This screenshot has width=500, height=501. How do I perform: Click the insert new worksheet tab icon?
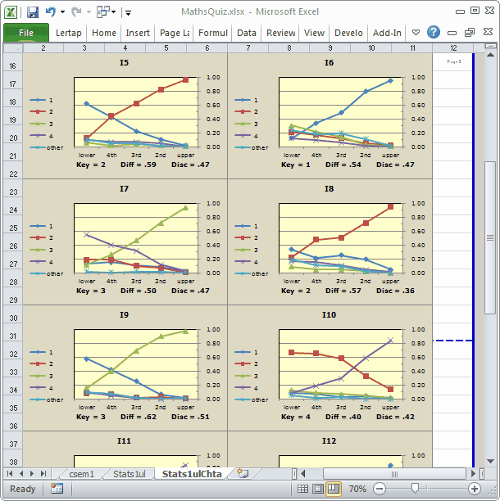coord(242,473)
